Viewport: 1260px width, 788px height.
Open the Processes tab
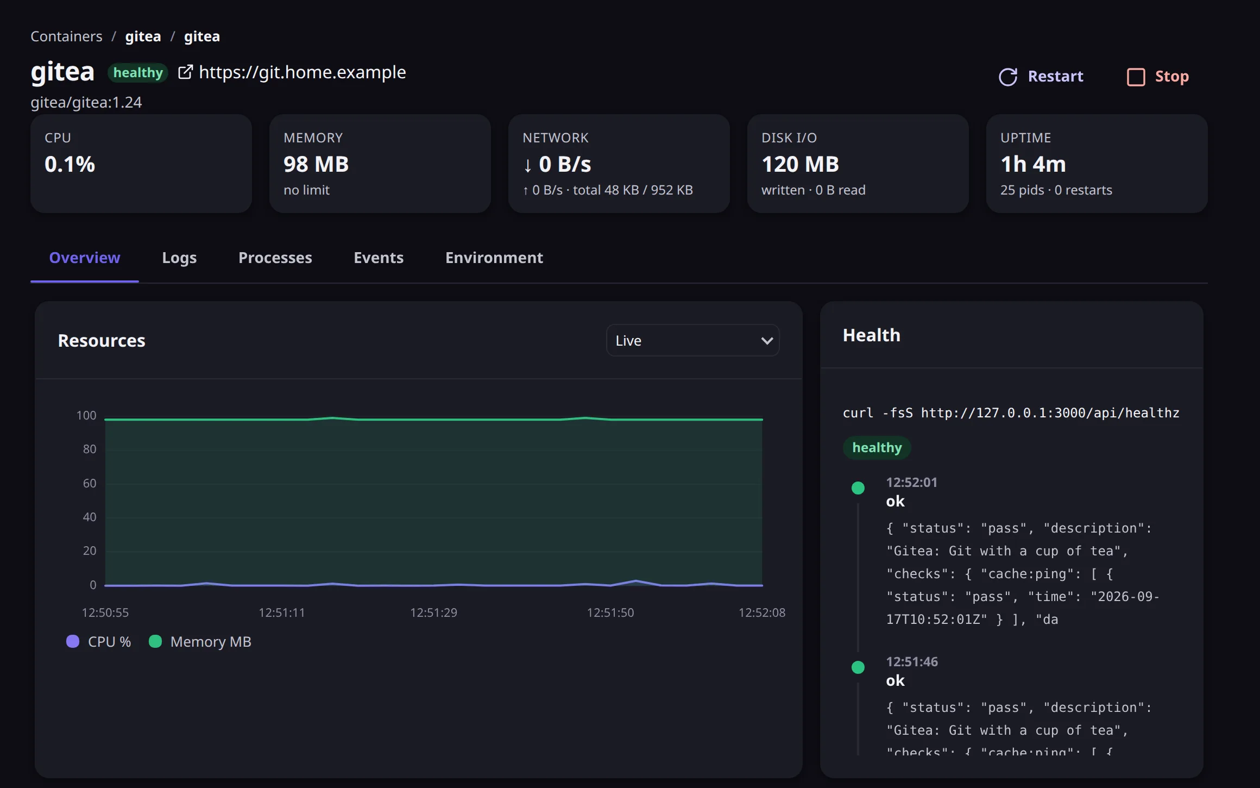pyautogui.click(x=275, y=258)
